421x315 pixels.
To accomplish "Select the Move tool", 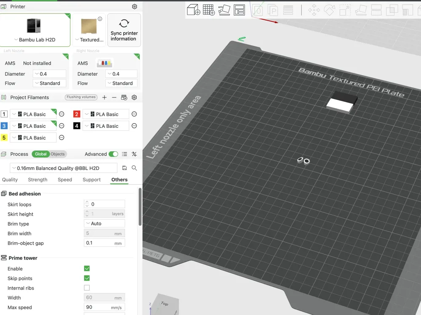I will click(314, 11).
